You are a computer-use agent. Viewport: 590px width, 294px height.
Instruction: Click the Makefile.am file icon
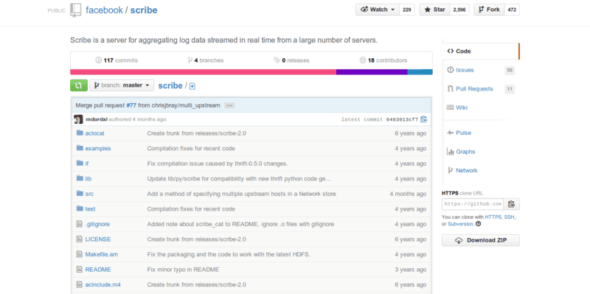[79, 254]
